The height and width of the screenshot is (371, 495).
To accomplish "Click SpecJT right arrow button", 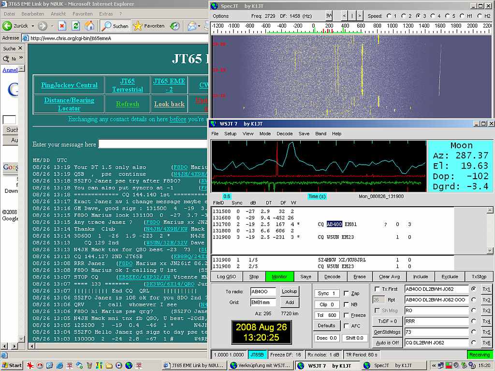I will (x=359, y=16).
